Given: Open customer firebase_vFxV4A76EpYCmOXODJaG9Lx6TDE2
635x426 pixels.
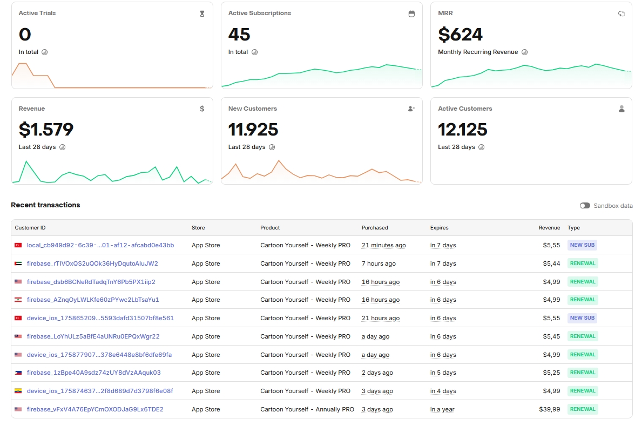Looking at the screenshot, I should point(95,409).
